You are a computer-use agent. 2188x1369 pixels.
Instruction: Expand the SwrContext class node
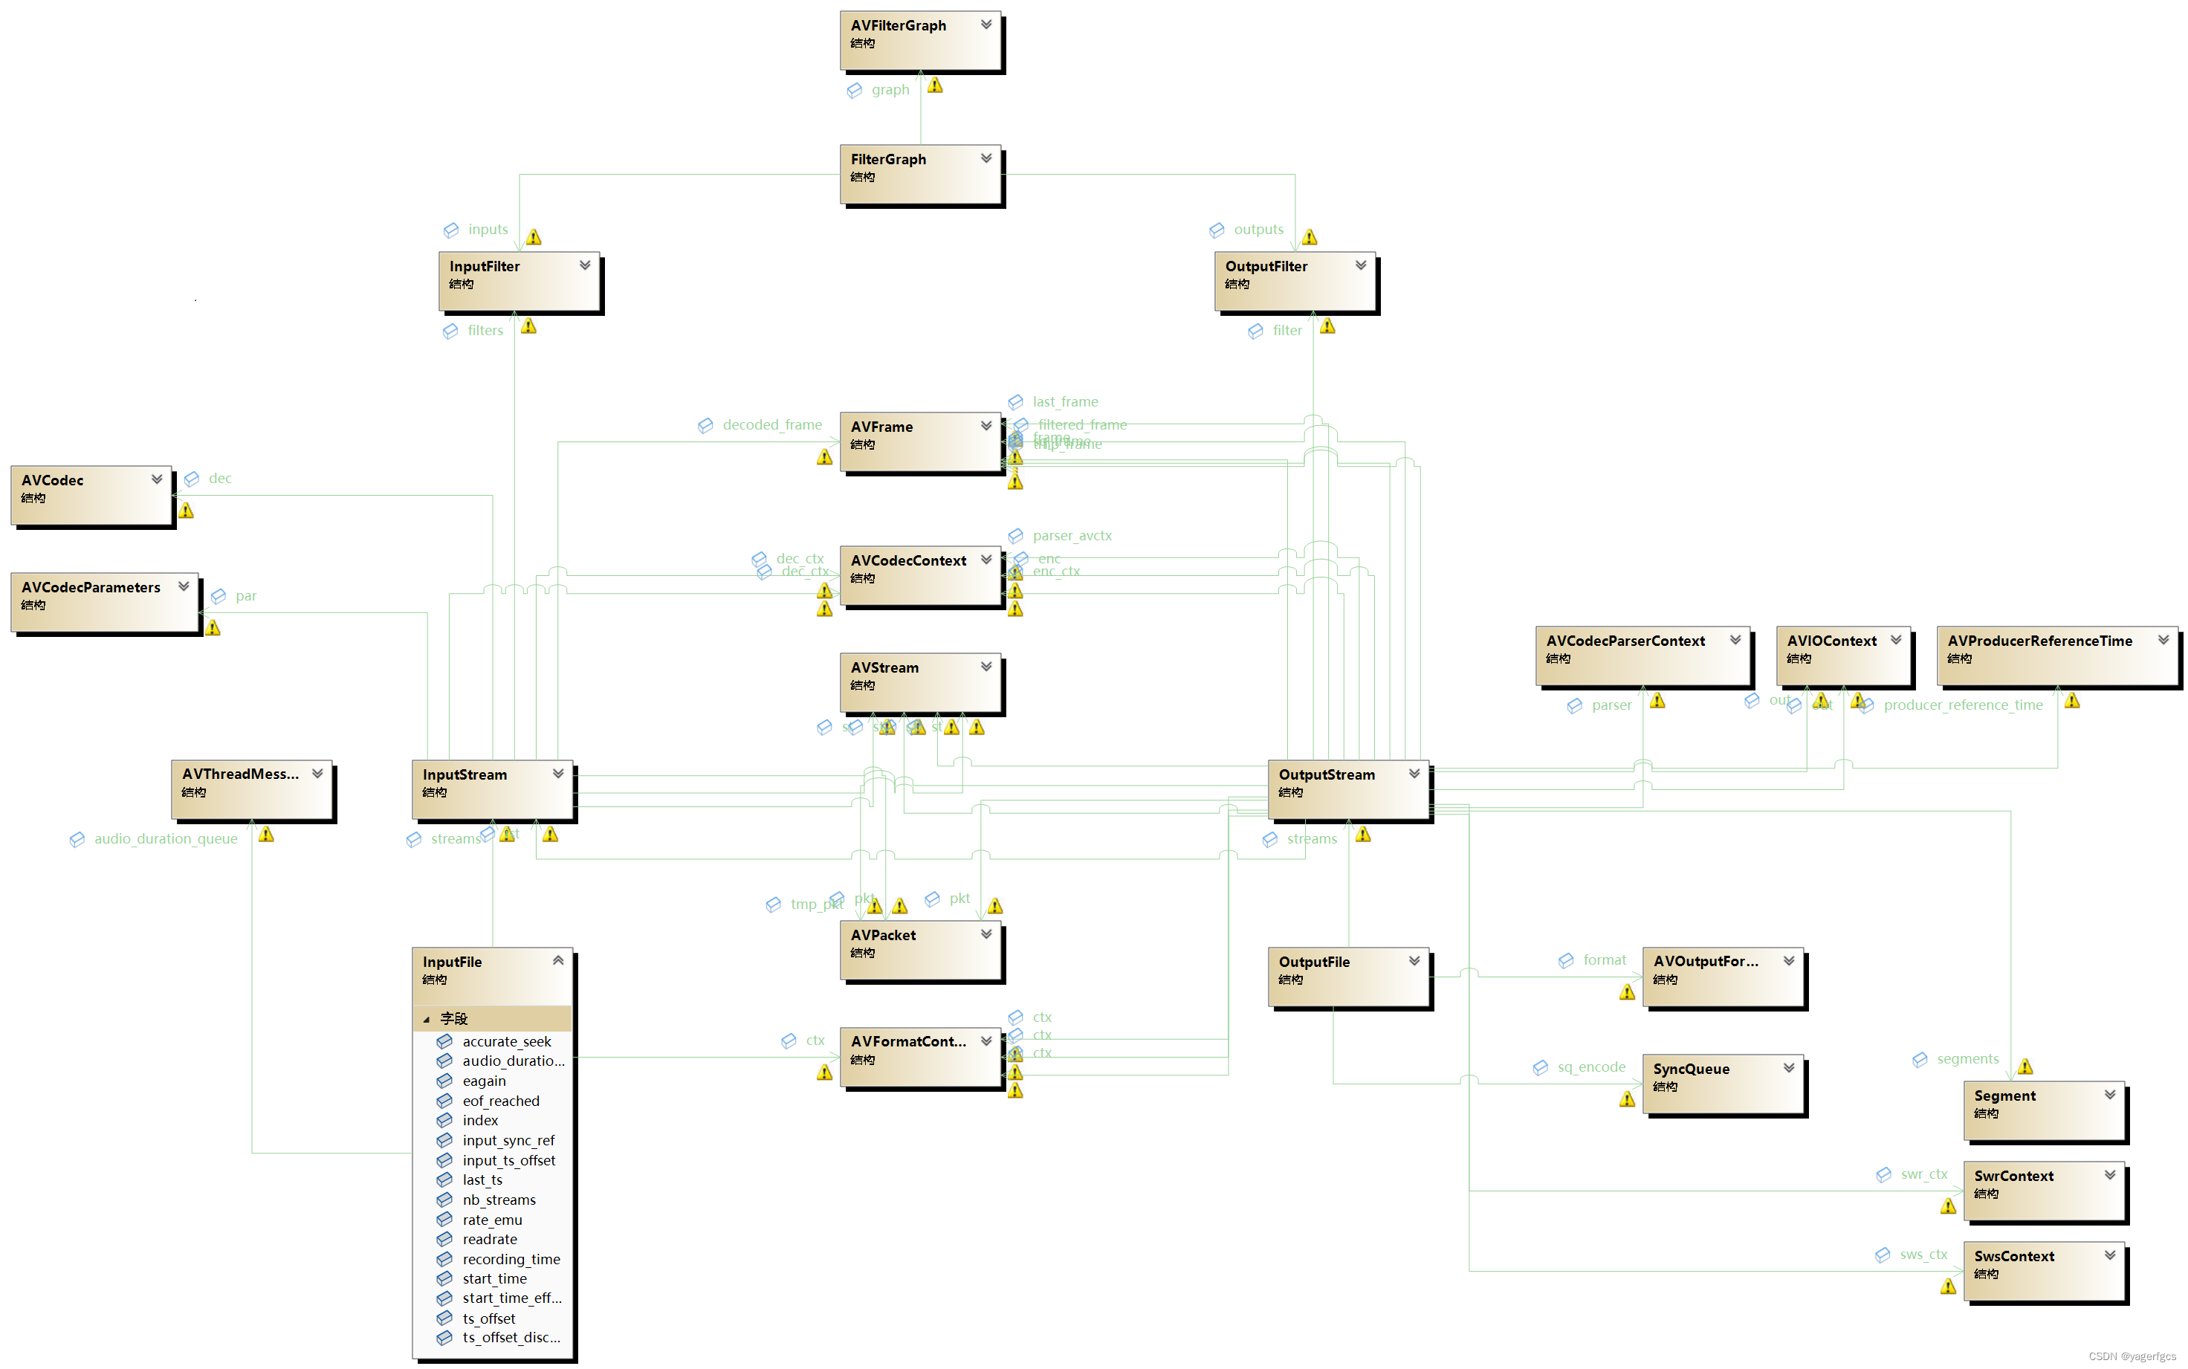2110,1174
